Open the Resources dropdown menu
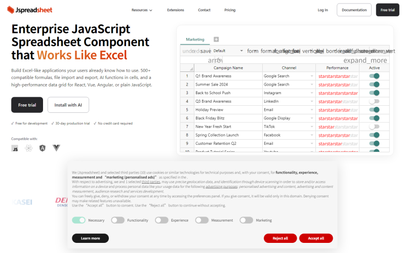This screenshot has height=253, width=405. [142, 10]
